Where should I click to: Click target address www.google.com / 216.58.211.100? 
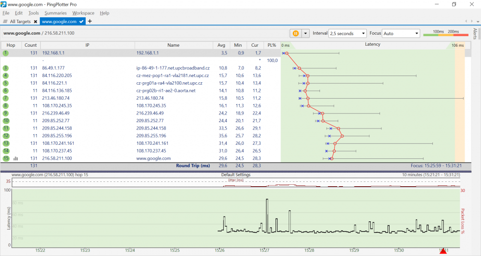[x=38, y=33]
